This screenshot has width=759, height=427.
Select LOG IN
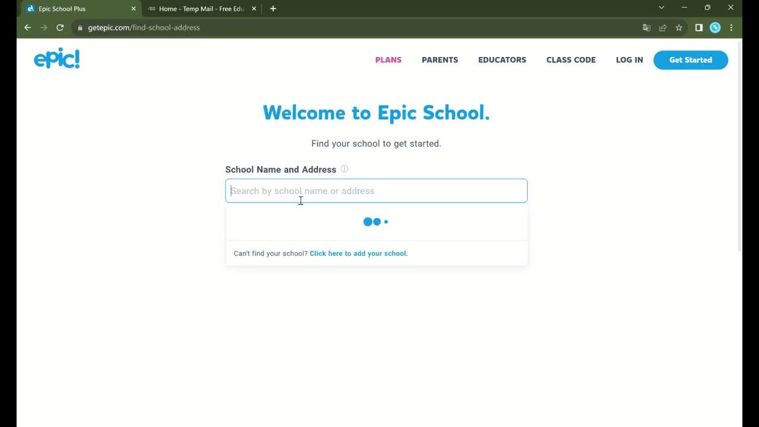(629, 59)
